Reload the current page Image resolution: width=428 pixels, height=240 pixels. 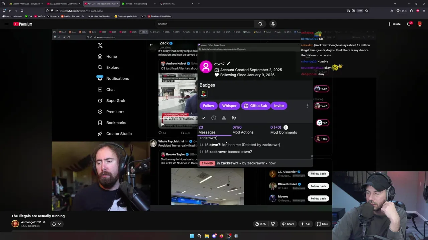(22, 11)
